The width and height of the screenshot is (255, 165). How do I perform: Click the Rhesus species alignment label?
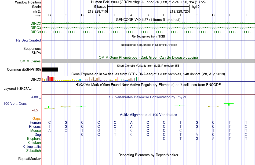pos(35,126)
